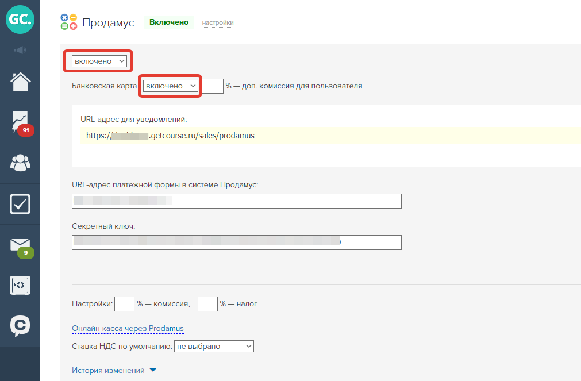581x381 pixels.
Task: Open the chart icon with 91 badge
Action: pyautogui.click(x=20, y=122)
